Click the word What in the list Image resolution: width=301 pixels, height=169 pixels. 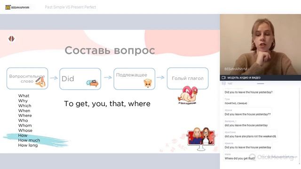[x=24, y=96]
